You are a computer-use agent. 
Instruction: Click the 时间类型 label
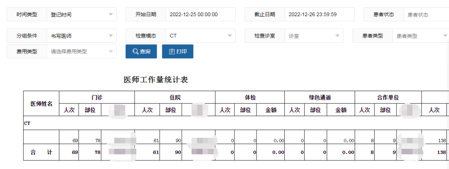(x=27, y=14)
